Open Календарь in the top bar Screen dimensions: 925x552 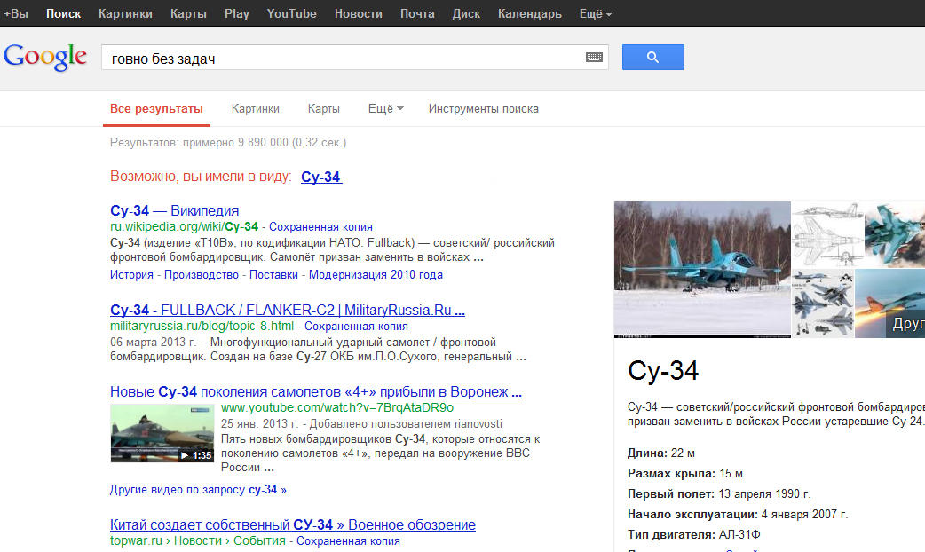530,13
